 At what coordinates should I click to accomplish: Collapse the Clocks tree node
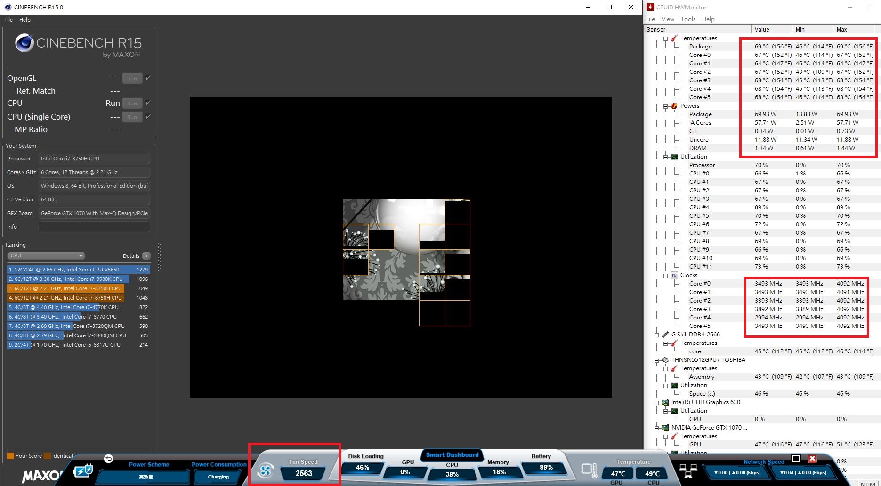[x=665, y=276]
